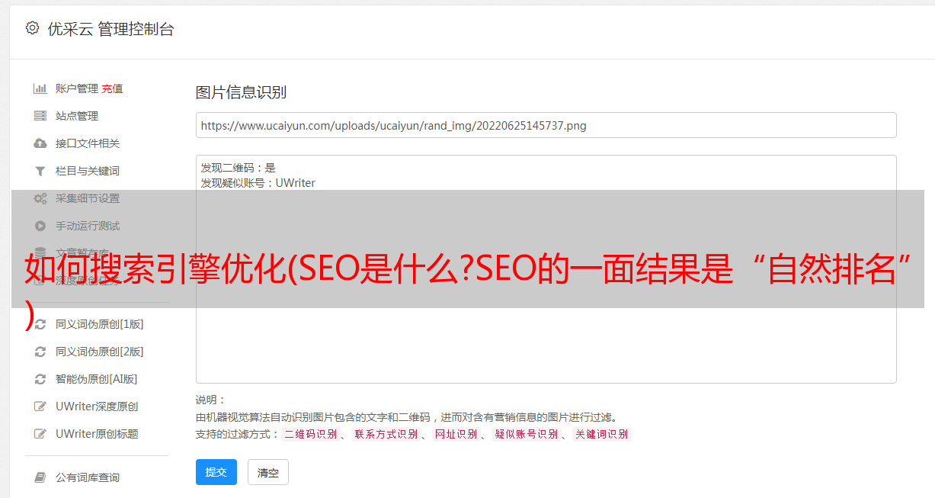Click the red 充值 link

112,88
